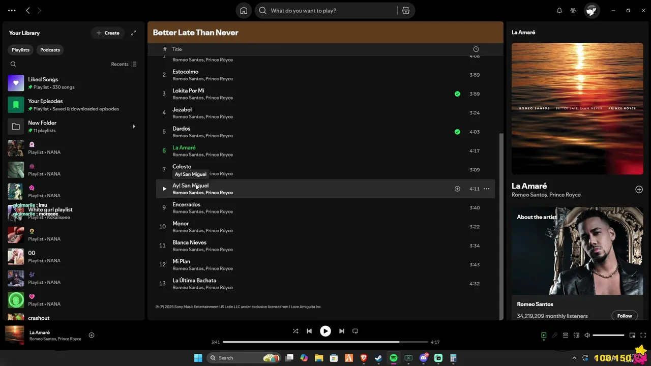This screenshot has width=651, height=366.
Task: Select the track Encerrados
Action: (325, 208)
